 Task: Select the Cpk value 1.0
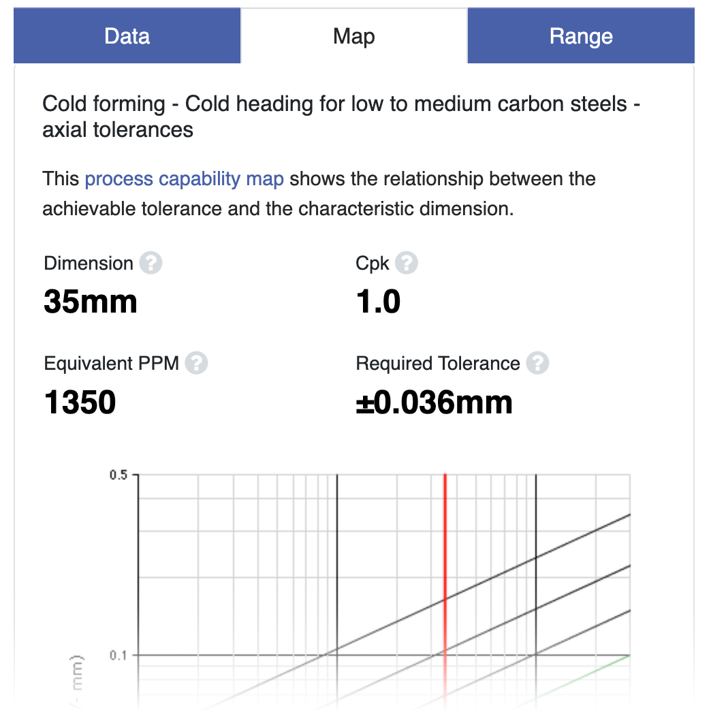[x=378, y=302]
